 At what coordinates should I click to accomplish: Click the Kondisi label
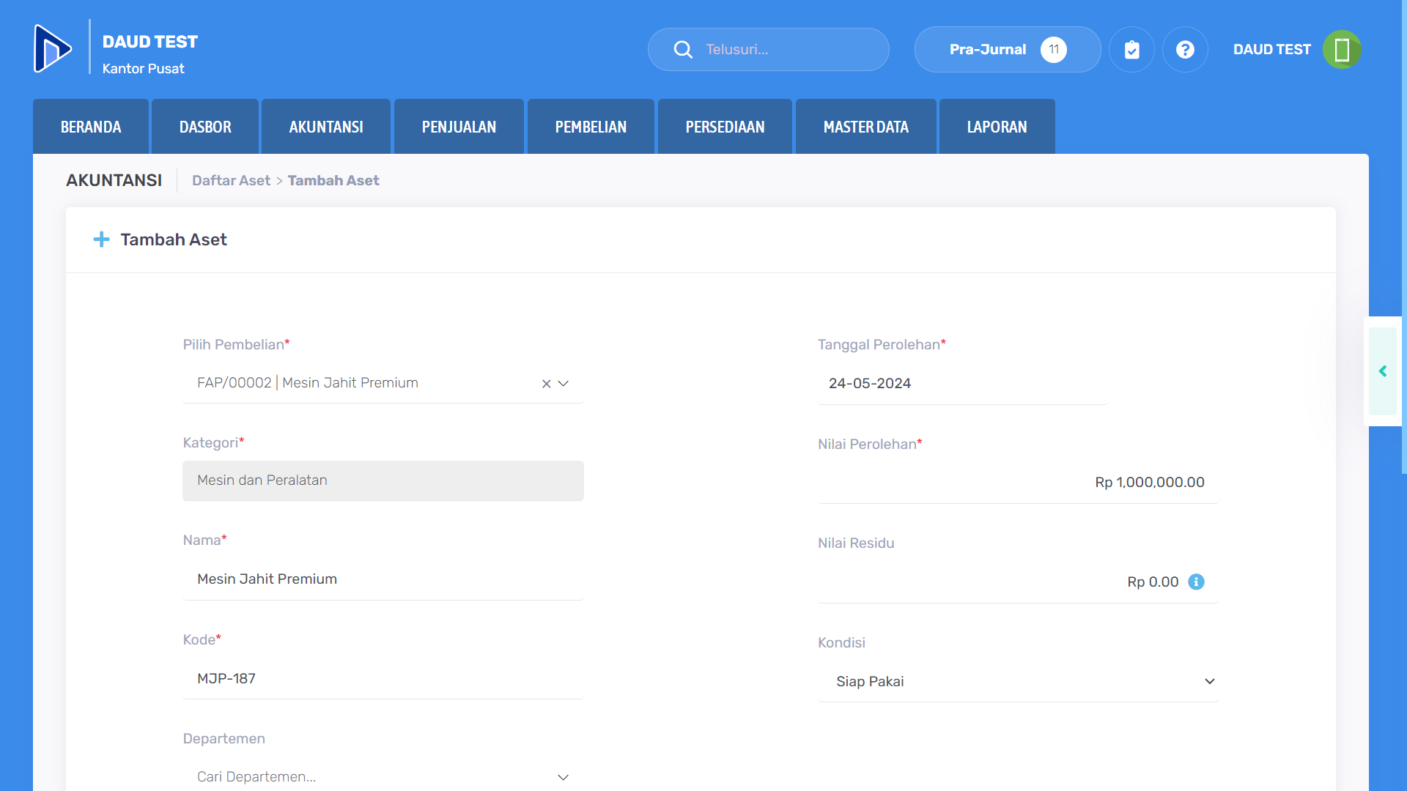(x=841, y=642)
